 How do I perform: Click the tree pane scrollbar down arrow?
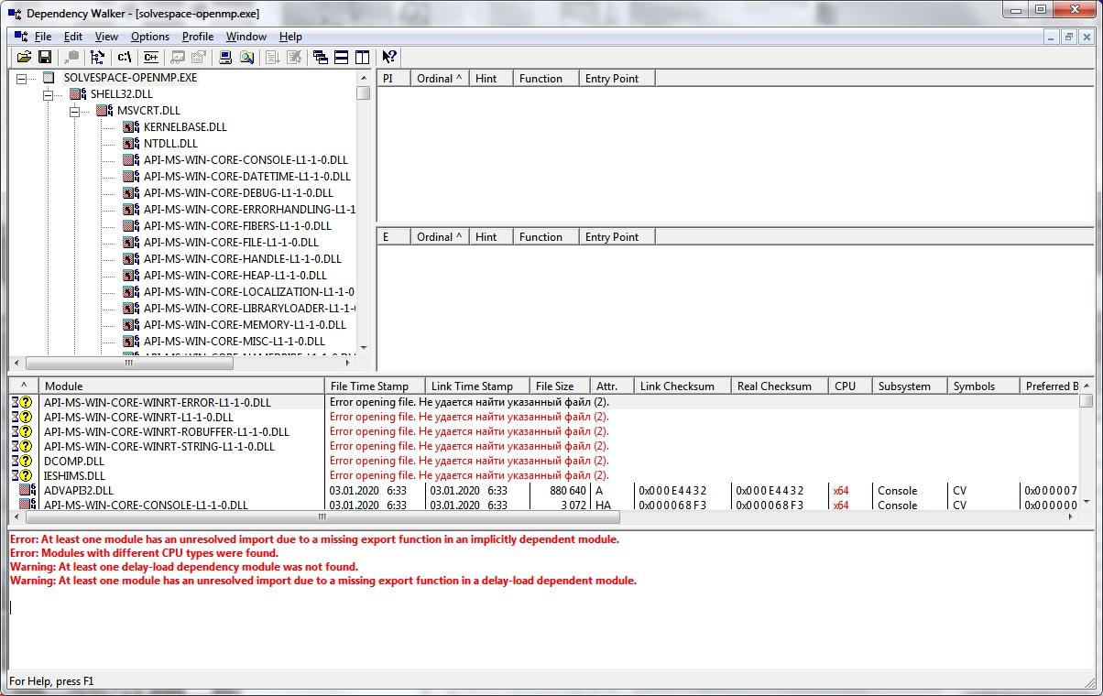366,348
